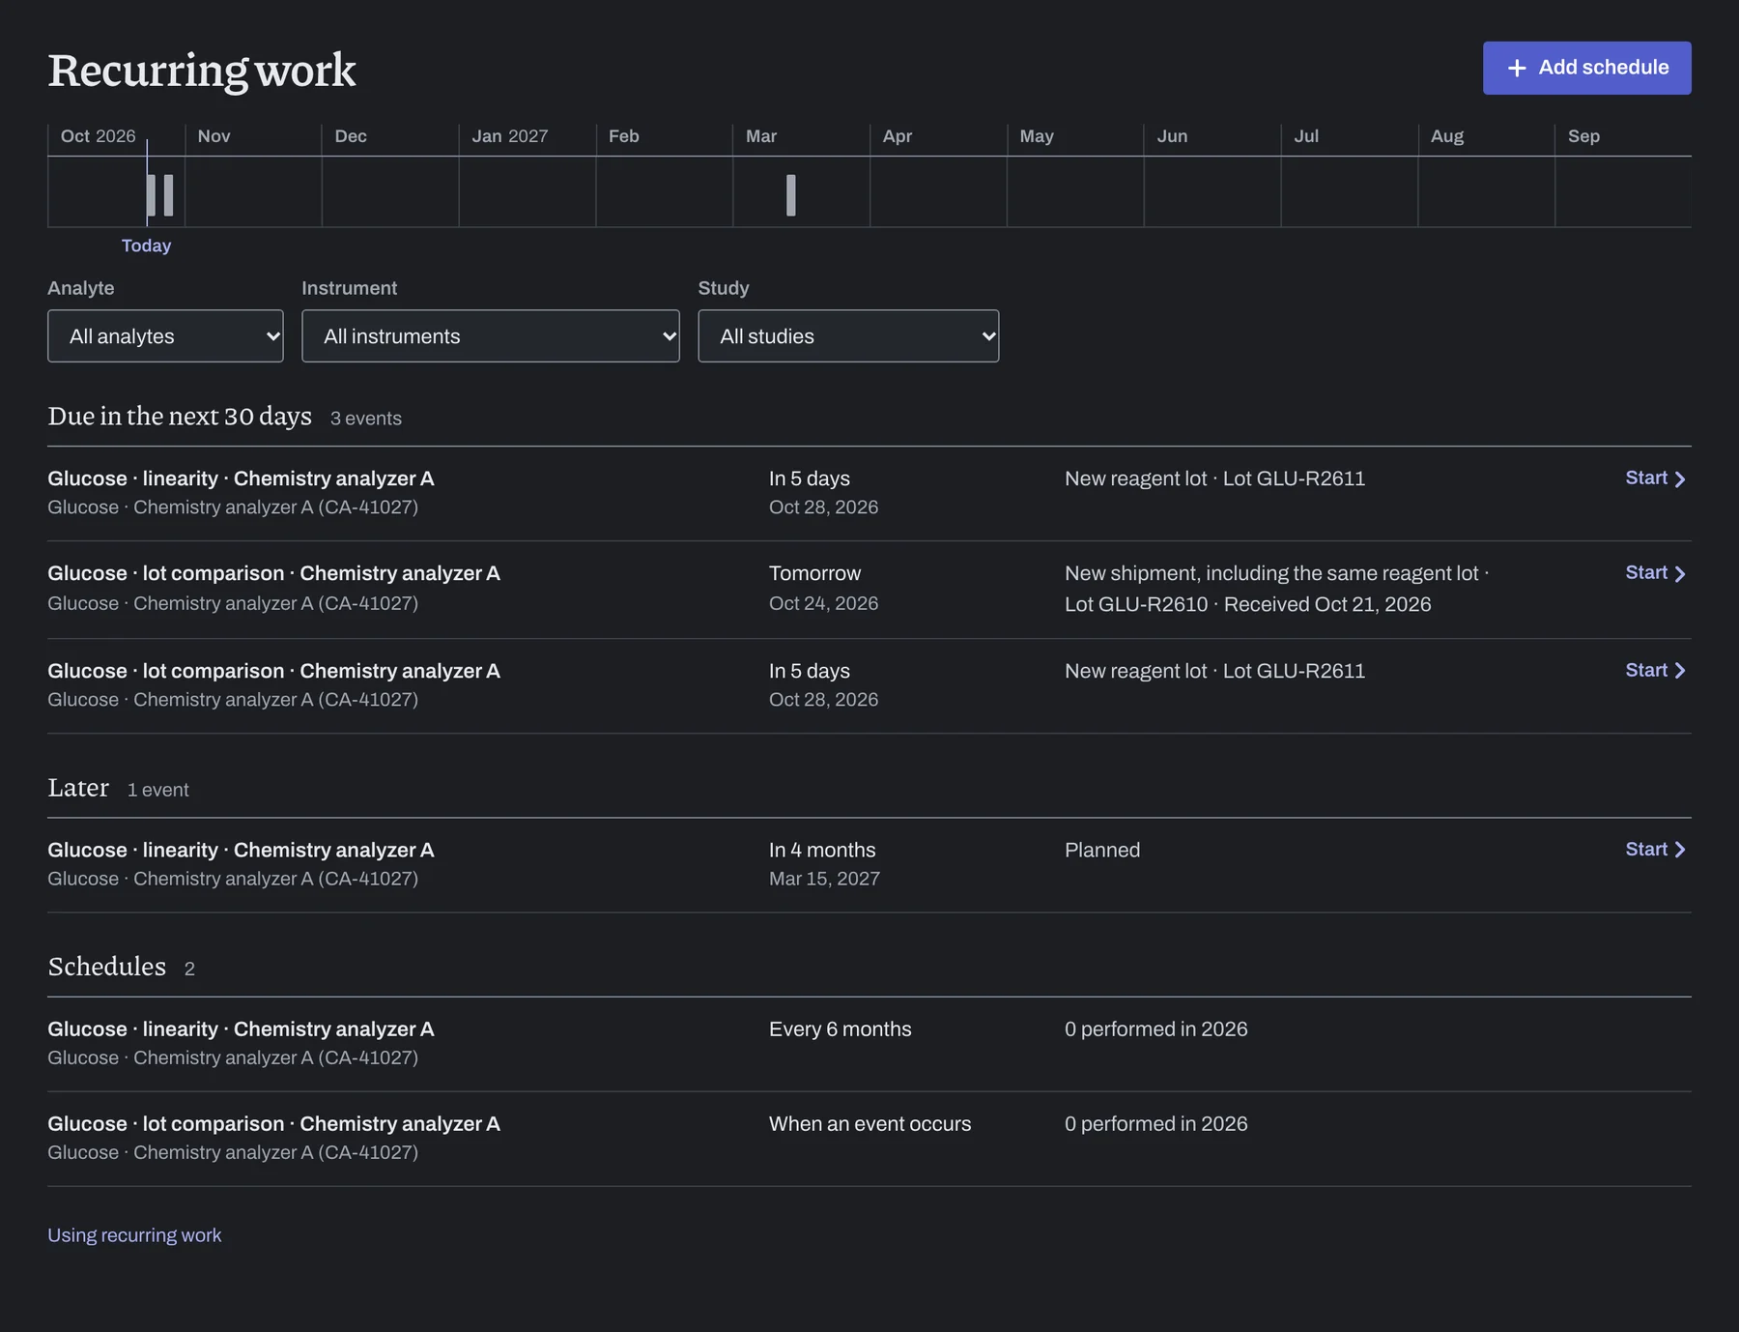1739x1332 pixels.
Task: Click the "In 4 months" label
Action: (x=822, y=851)
